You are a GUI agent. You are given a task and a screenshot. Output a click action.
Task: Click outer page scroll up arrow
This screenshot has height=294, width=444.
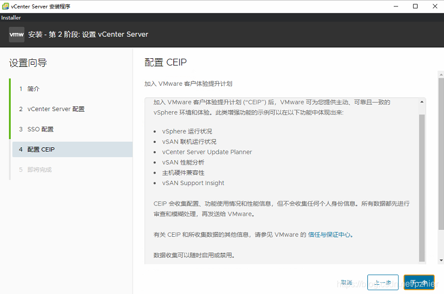point(441,75)
